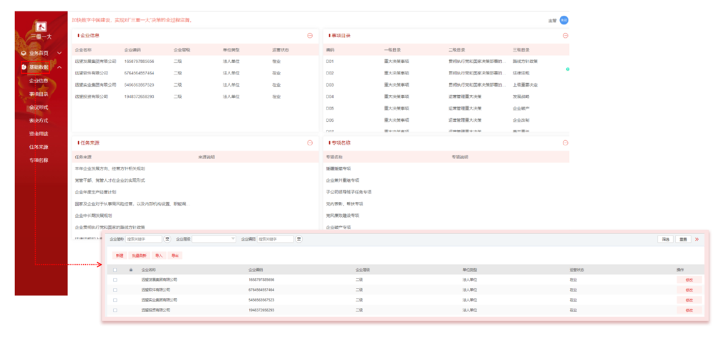Click the filter icon next to 企业名称 search field
Screen dimensions: 716x358
168,239
